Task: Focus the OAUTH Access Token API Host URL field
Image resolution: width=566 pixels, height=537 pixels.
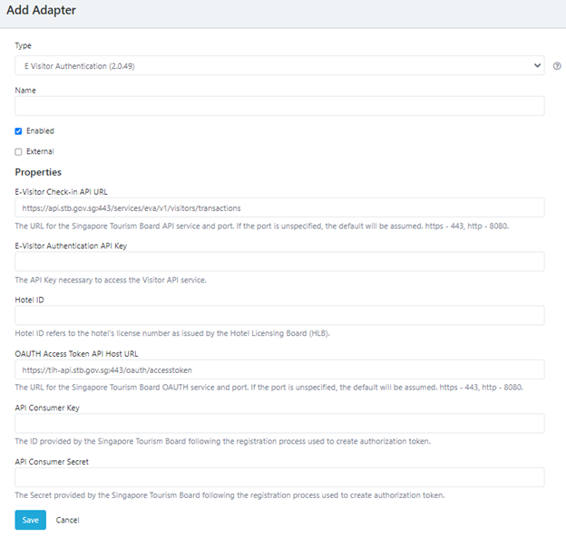Action: 279,369
